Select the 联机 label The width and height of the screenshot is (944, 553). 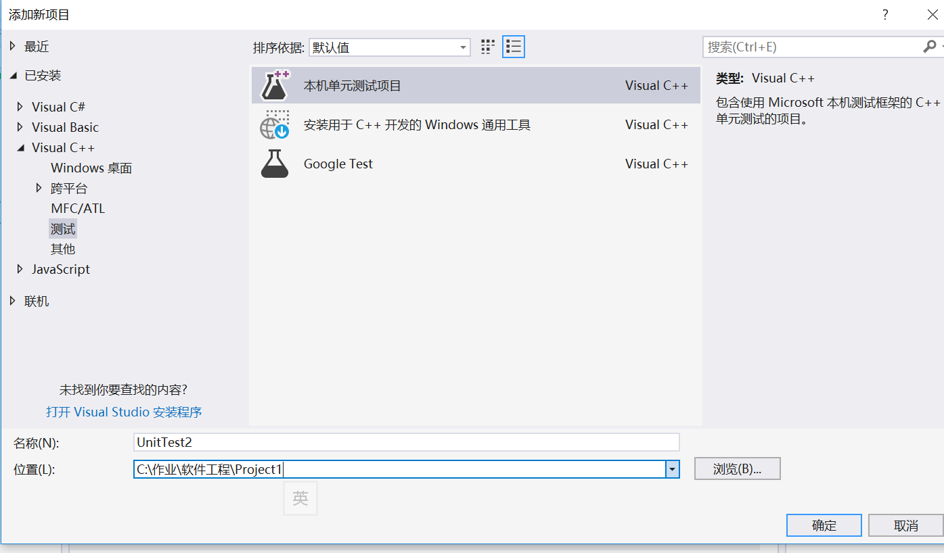37,301
